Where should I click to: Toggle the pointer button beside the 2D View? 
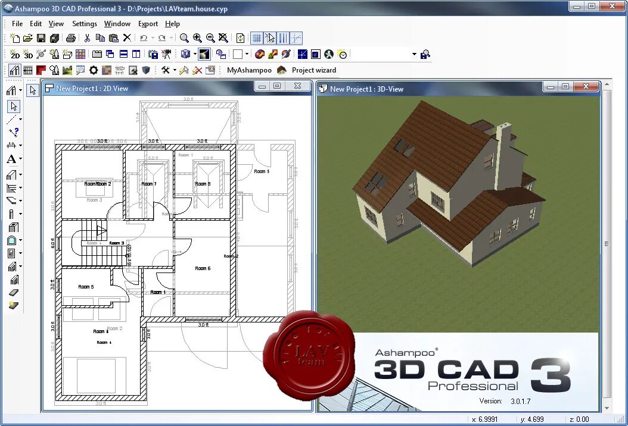coord(32,90)
